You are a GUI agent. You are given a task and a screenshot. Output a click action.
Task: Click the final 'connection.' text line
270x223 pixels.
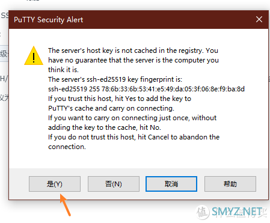[67, 147]
